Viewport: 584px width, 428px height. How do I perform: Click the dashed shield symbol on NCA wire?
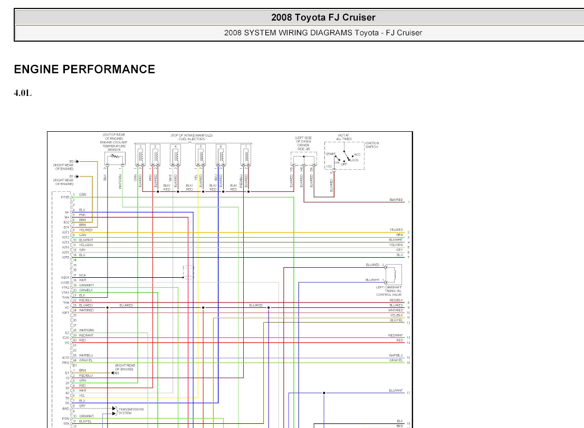coord(188,272)
